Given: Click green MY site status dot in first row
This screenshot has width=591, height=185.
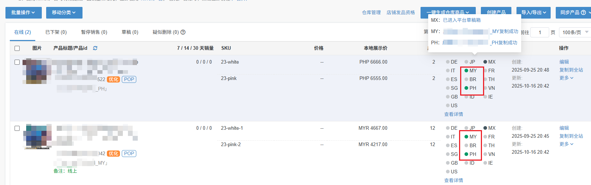Looking at the screenshot, I should [466, 71].
